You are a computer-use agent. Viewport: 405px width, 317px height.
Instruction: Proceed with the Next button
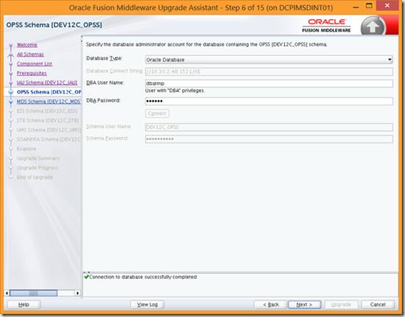(304, 305)
